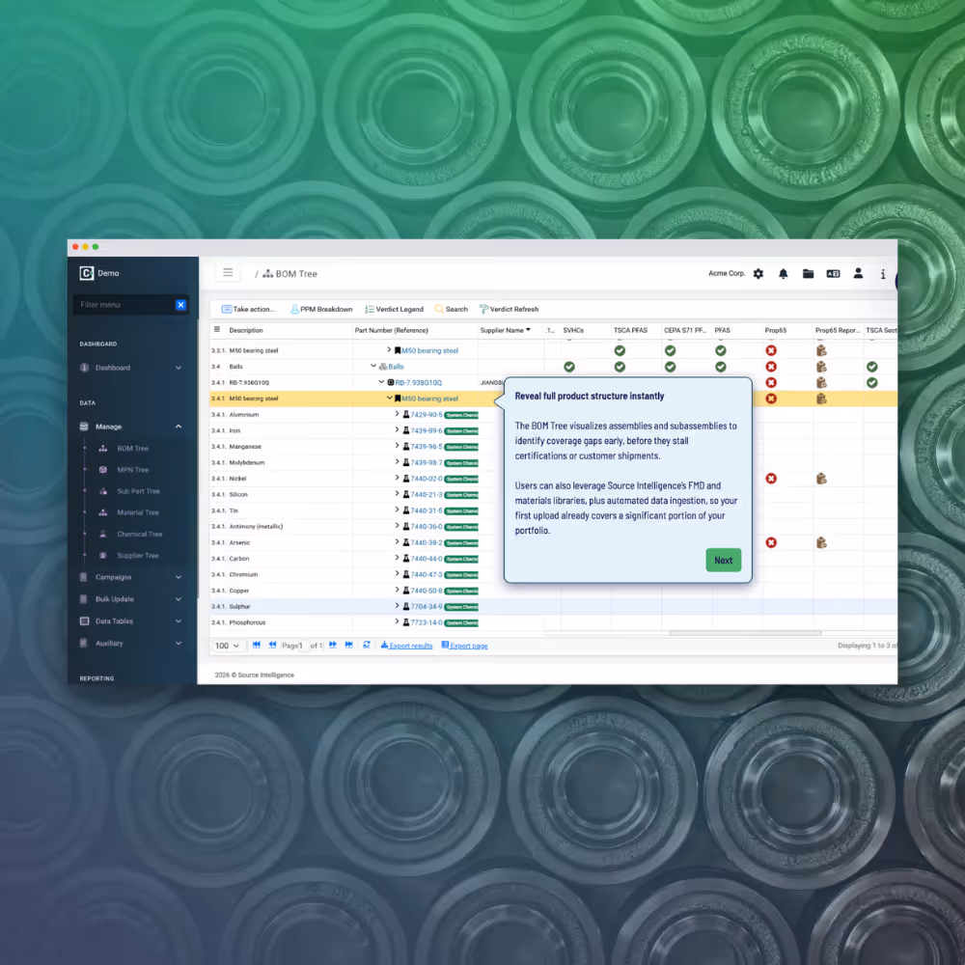Viewport: 965px width, 965px height.
Task: Click flask icon beside 7440-21-3 Silicon
Action: click(406, 494)
